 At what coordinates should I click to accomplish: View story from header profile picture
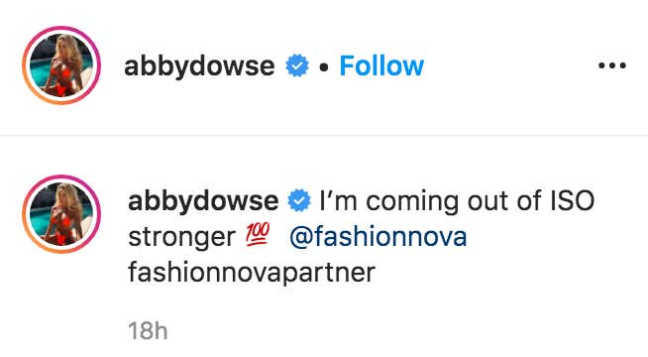[61, 65]
